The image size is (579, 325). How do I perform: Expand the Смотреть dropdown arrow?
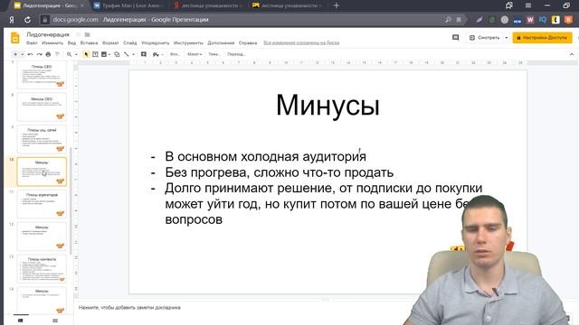point(507,38)
